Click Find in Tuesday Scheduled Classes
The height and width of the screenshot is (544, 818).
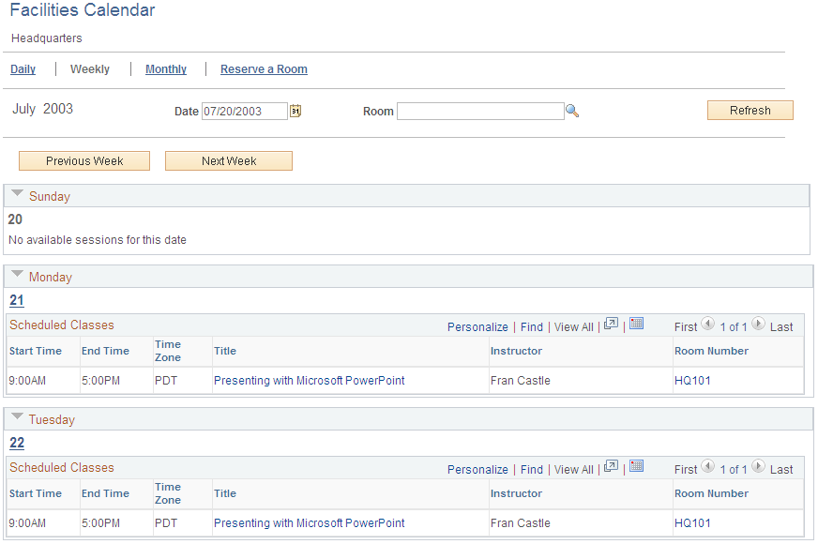532,469
